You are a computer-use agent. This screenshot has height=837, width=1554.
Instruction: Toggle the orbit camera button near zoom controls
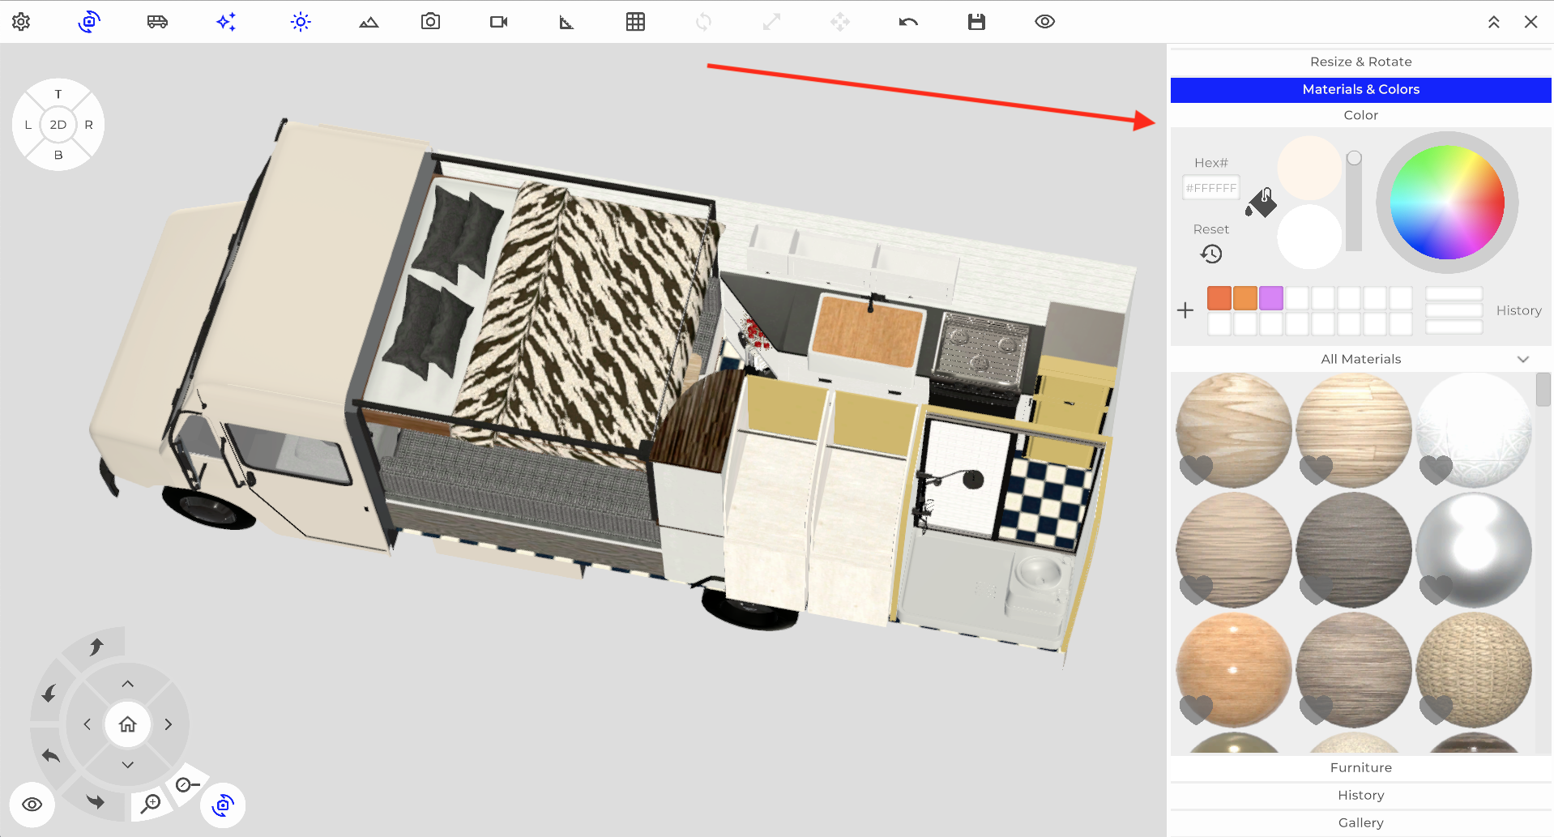223,805
